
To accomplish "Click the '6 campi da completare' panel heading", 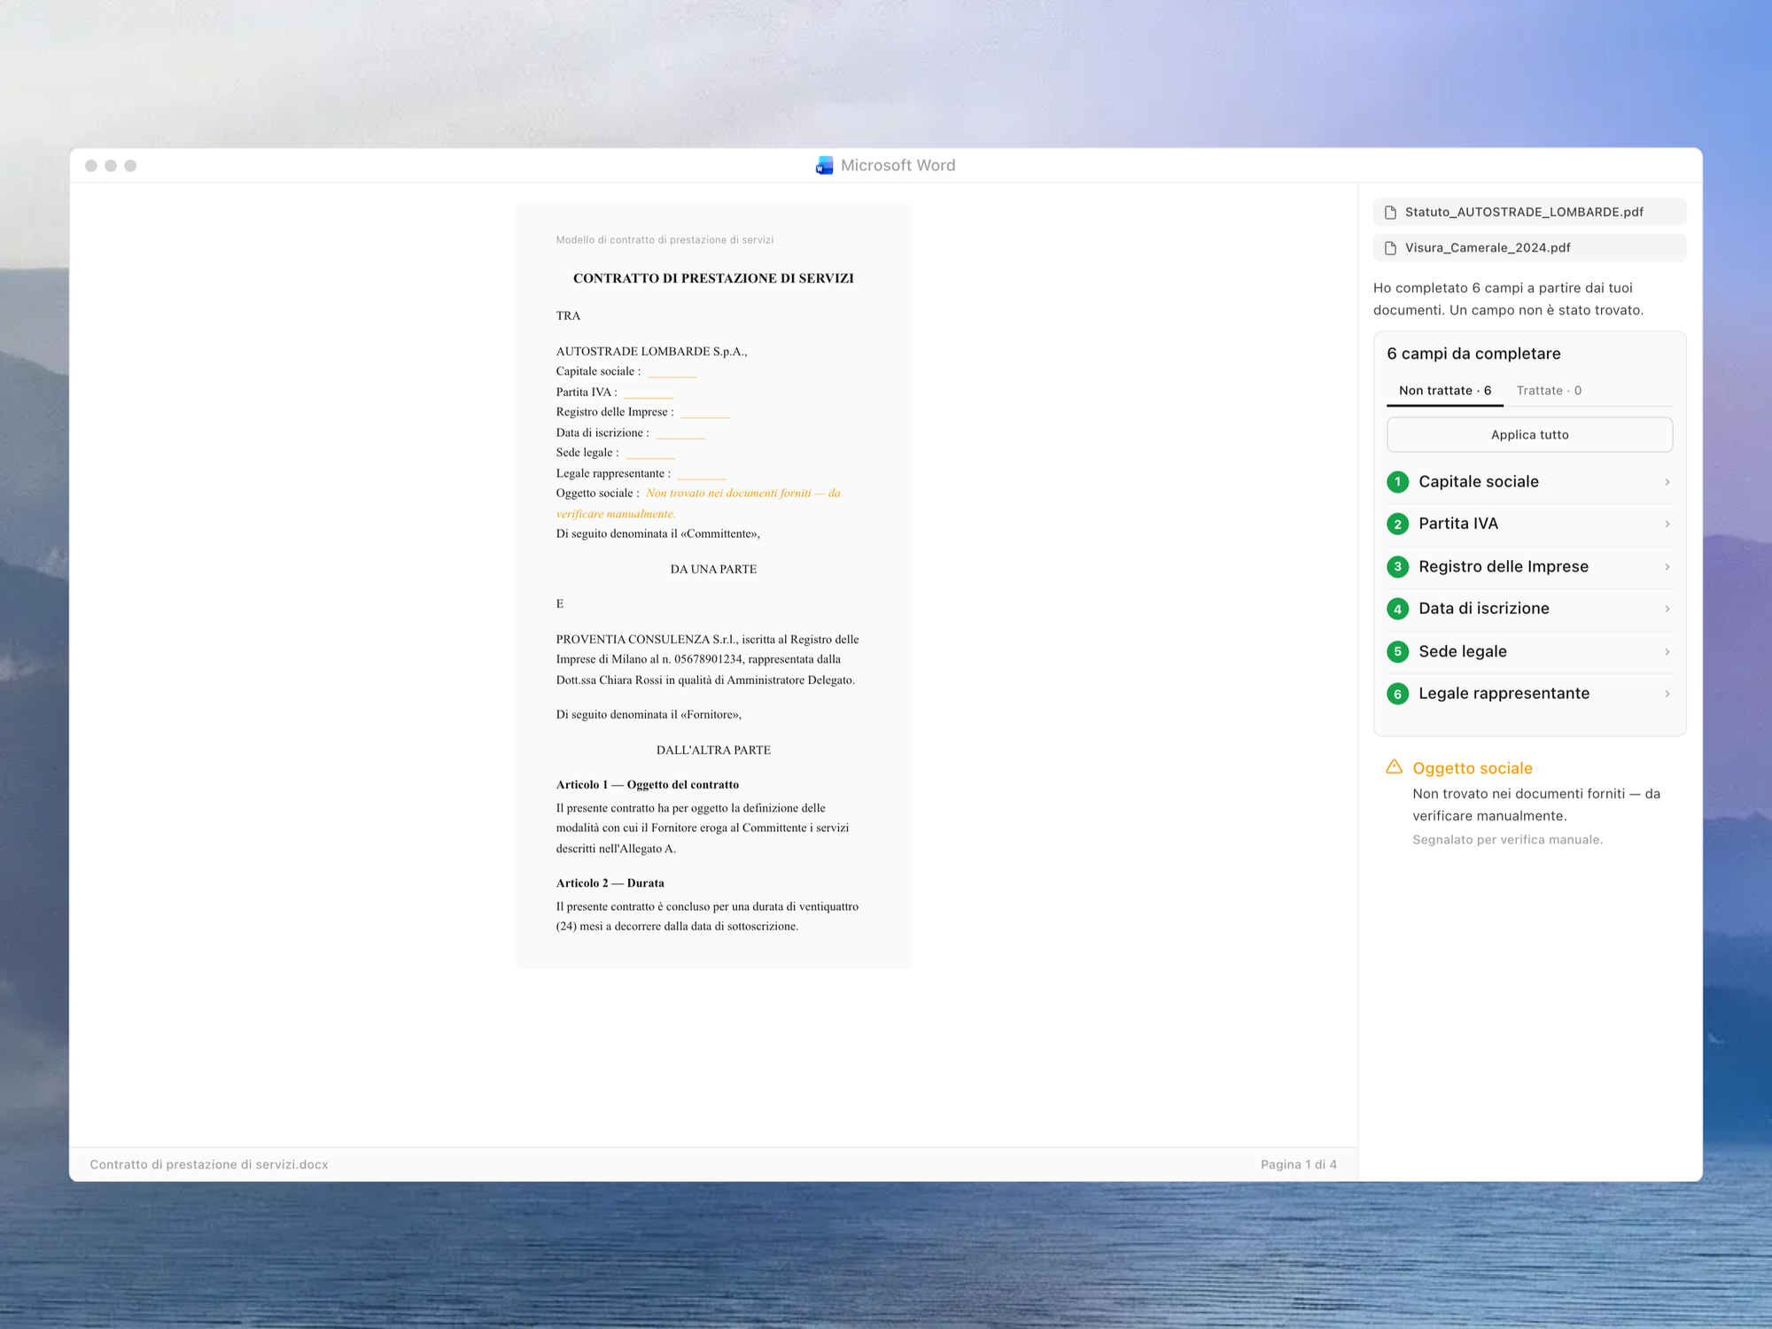I will click(x=1473, y=354).
